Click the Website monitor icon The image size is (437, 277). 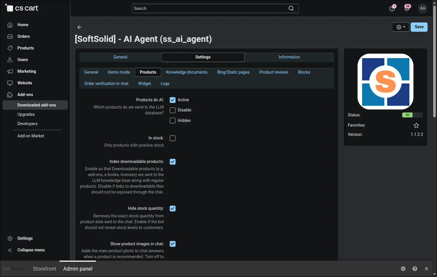(x=10, y=83)
